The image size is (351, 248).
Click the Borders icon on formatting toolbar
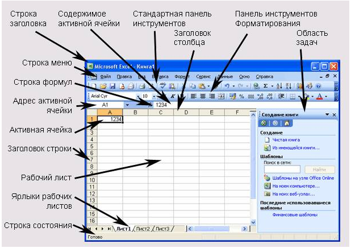[292, 97]
